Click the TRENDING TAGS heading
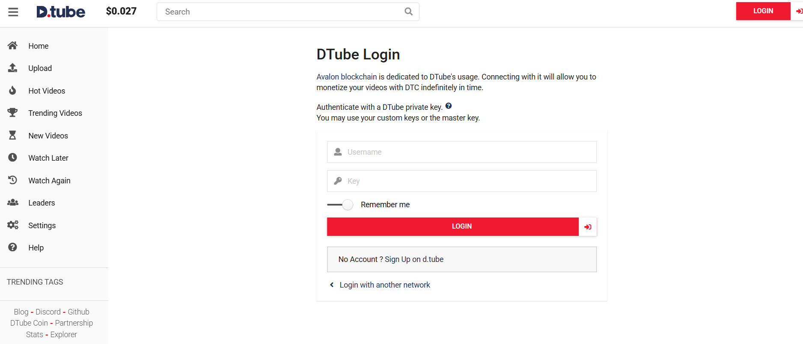Screen dimensions: 803x344 tap(35, 282)
